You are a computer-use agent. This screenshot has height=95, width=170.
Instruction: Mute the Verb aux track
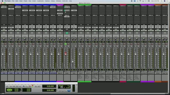75,46
